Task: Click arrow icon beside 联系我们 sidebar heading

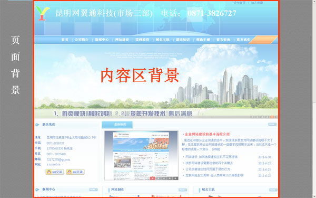Action: click(x=37, y=125)
